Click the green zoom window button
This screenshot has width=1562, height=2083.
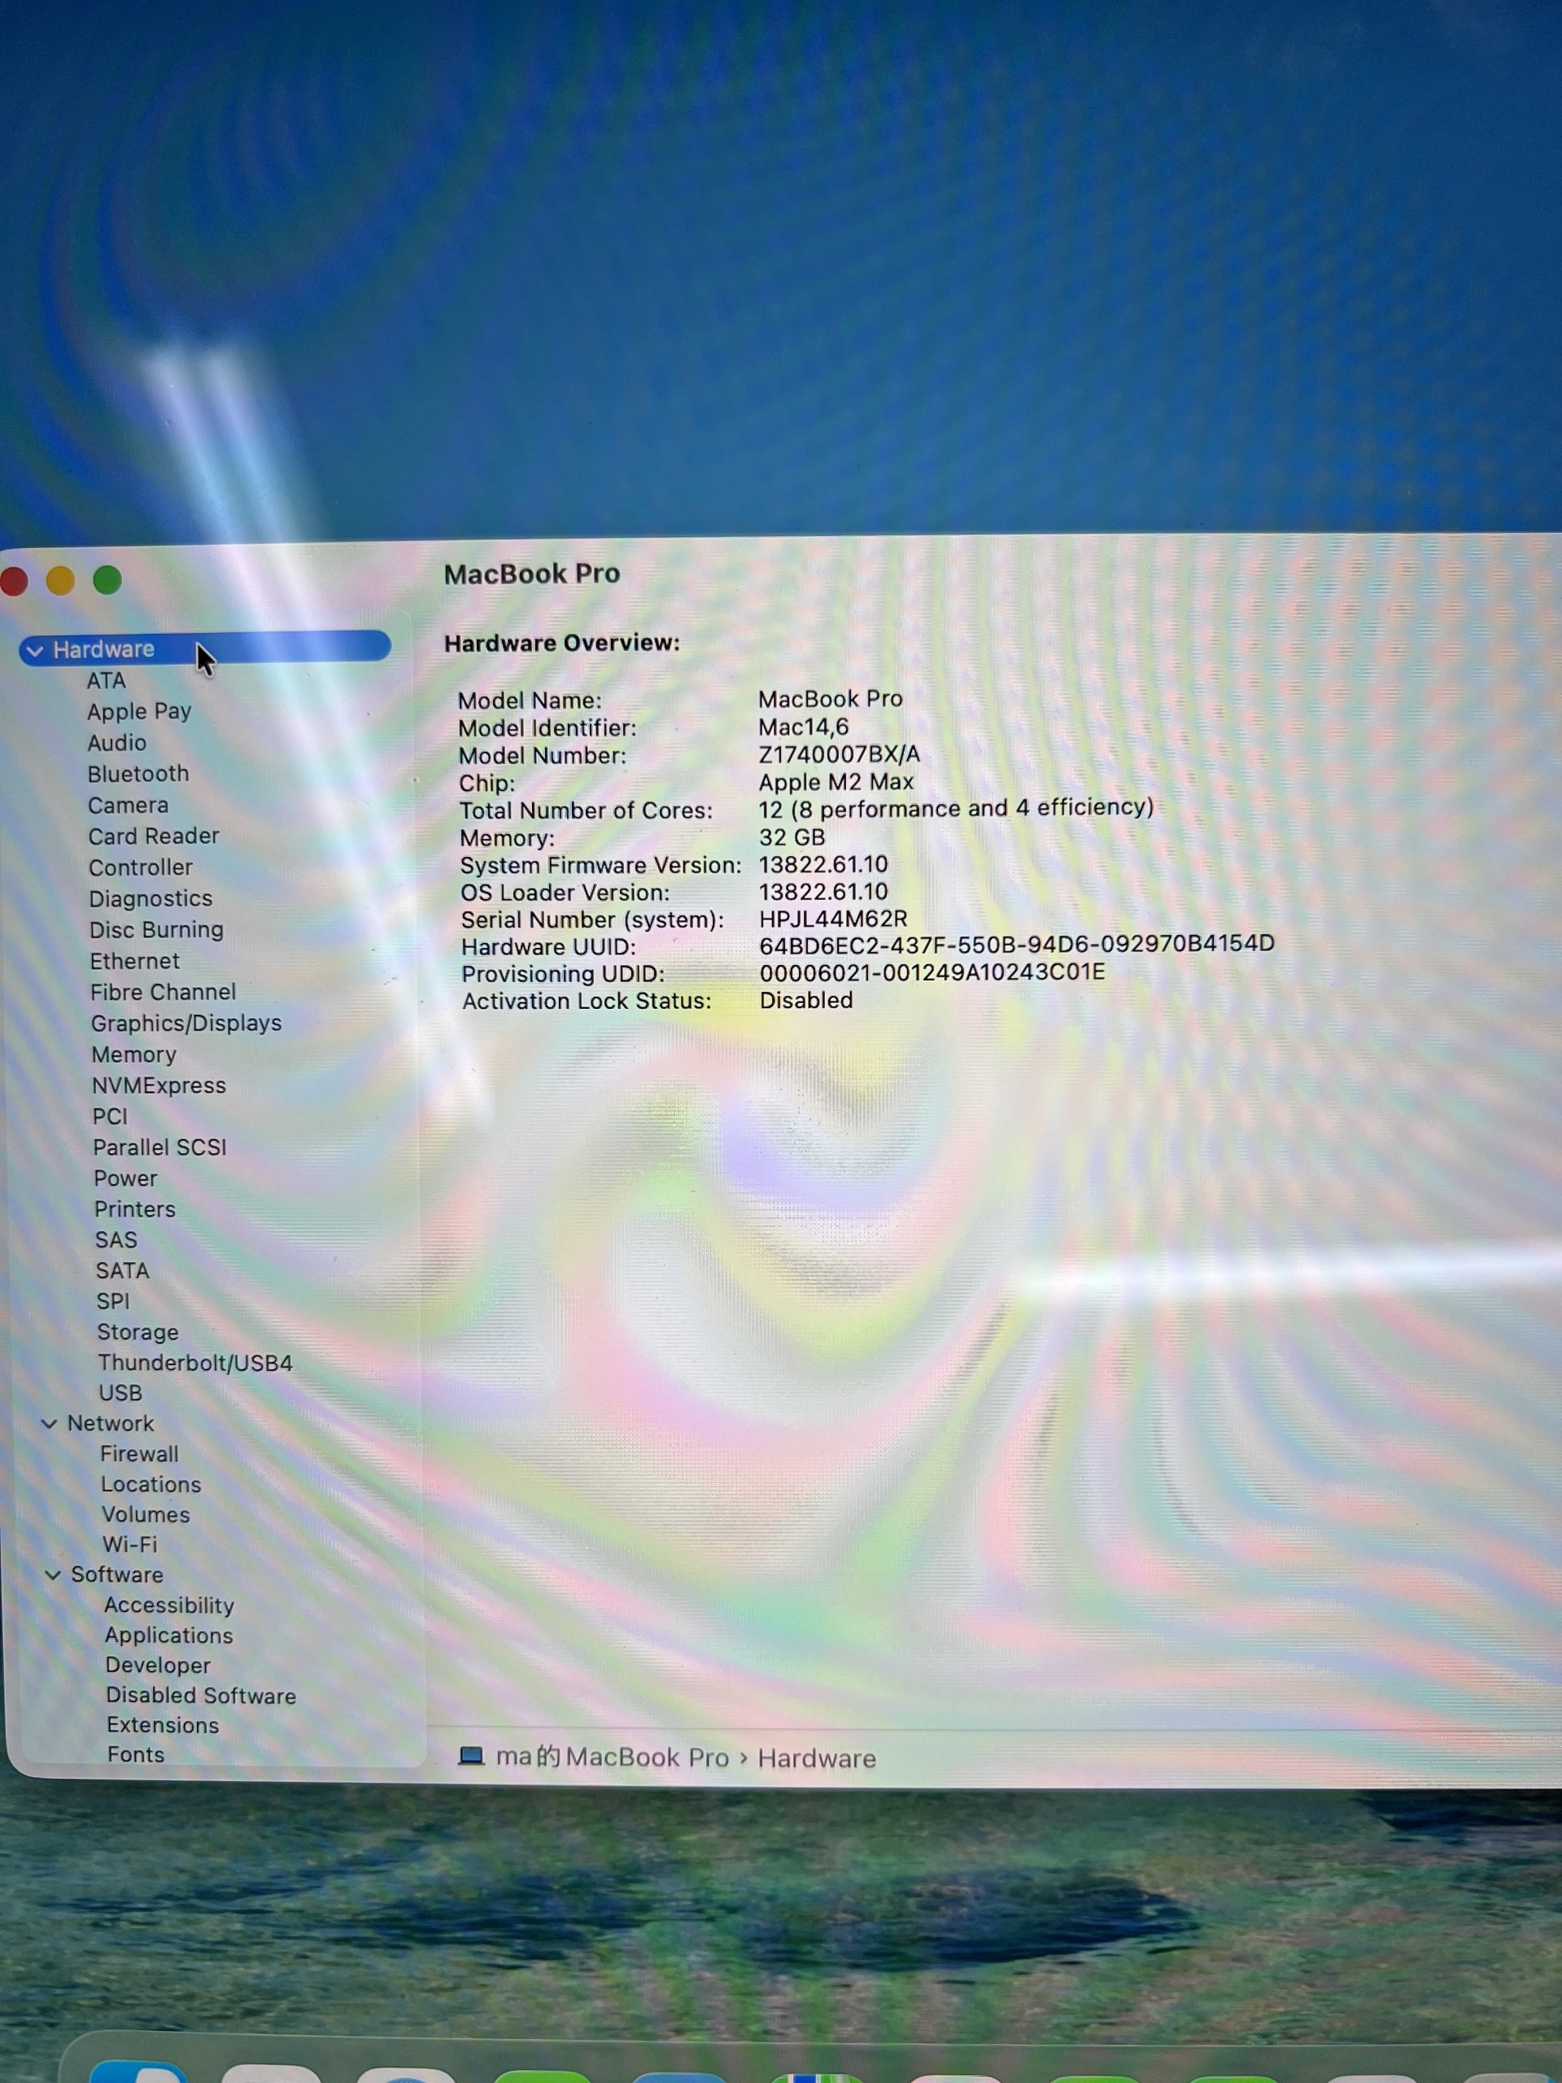107,580
